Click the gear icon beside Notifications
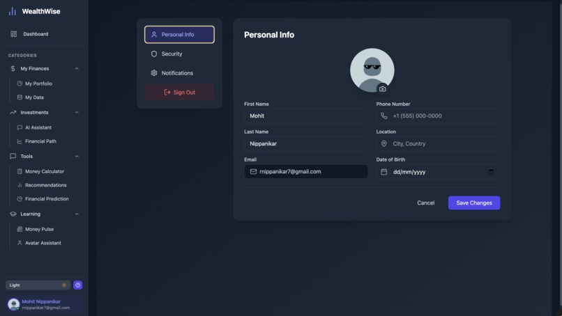The image size is (562, 316). pos(154,73)
